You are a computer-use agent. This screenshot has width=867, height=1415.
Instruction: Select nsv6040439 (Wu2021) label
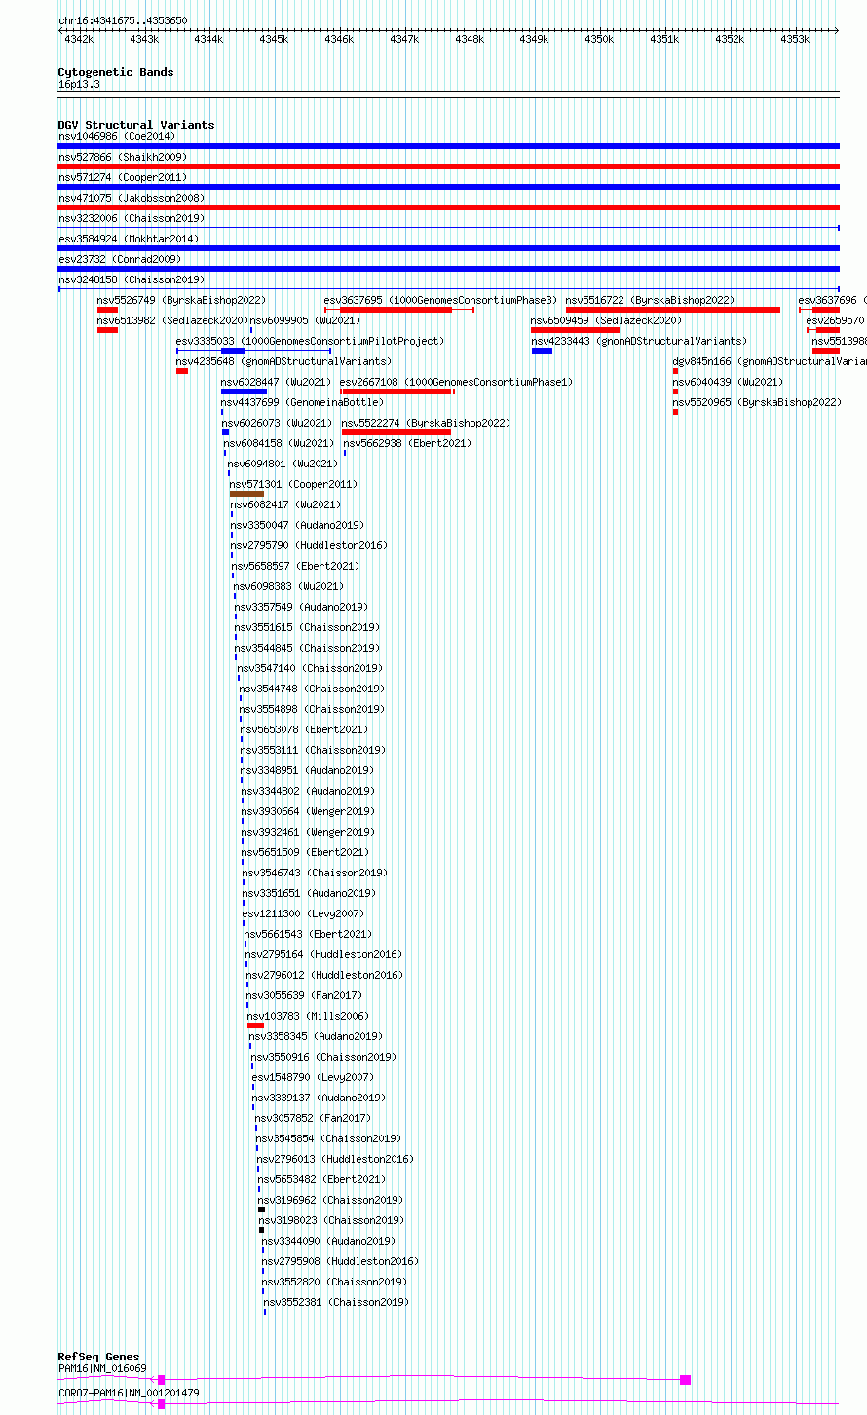pos(728,382)
